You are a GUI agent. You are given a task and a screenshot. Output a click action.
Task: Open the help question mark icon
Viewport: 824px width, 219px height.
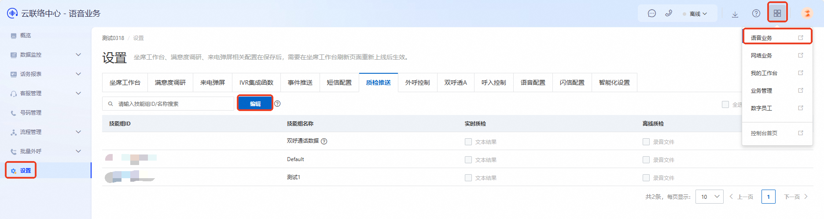click(756, 14)
